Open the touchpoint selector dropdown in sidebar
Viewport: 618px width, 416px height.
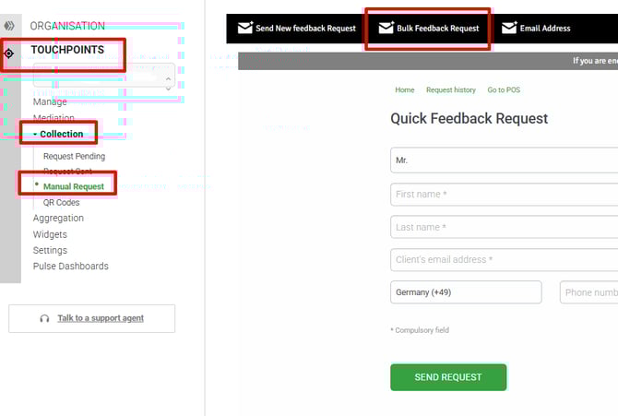tap(103, 79)
